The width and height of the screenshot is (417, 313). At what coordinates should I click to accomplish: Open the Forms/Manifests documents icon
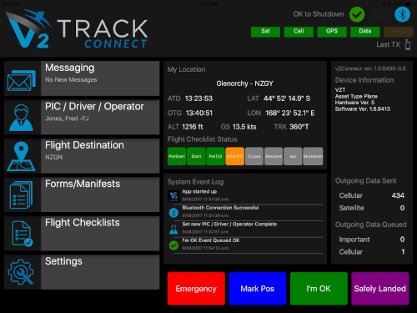coord(21,194)
